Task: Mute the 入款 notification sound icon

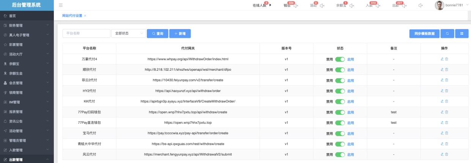Action: pos(378,6)
